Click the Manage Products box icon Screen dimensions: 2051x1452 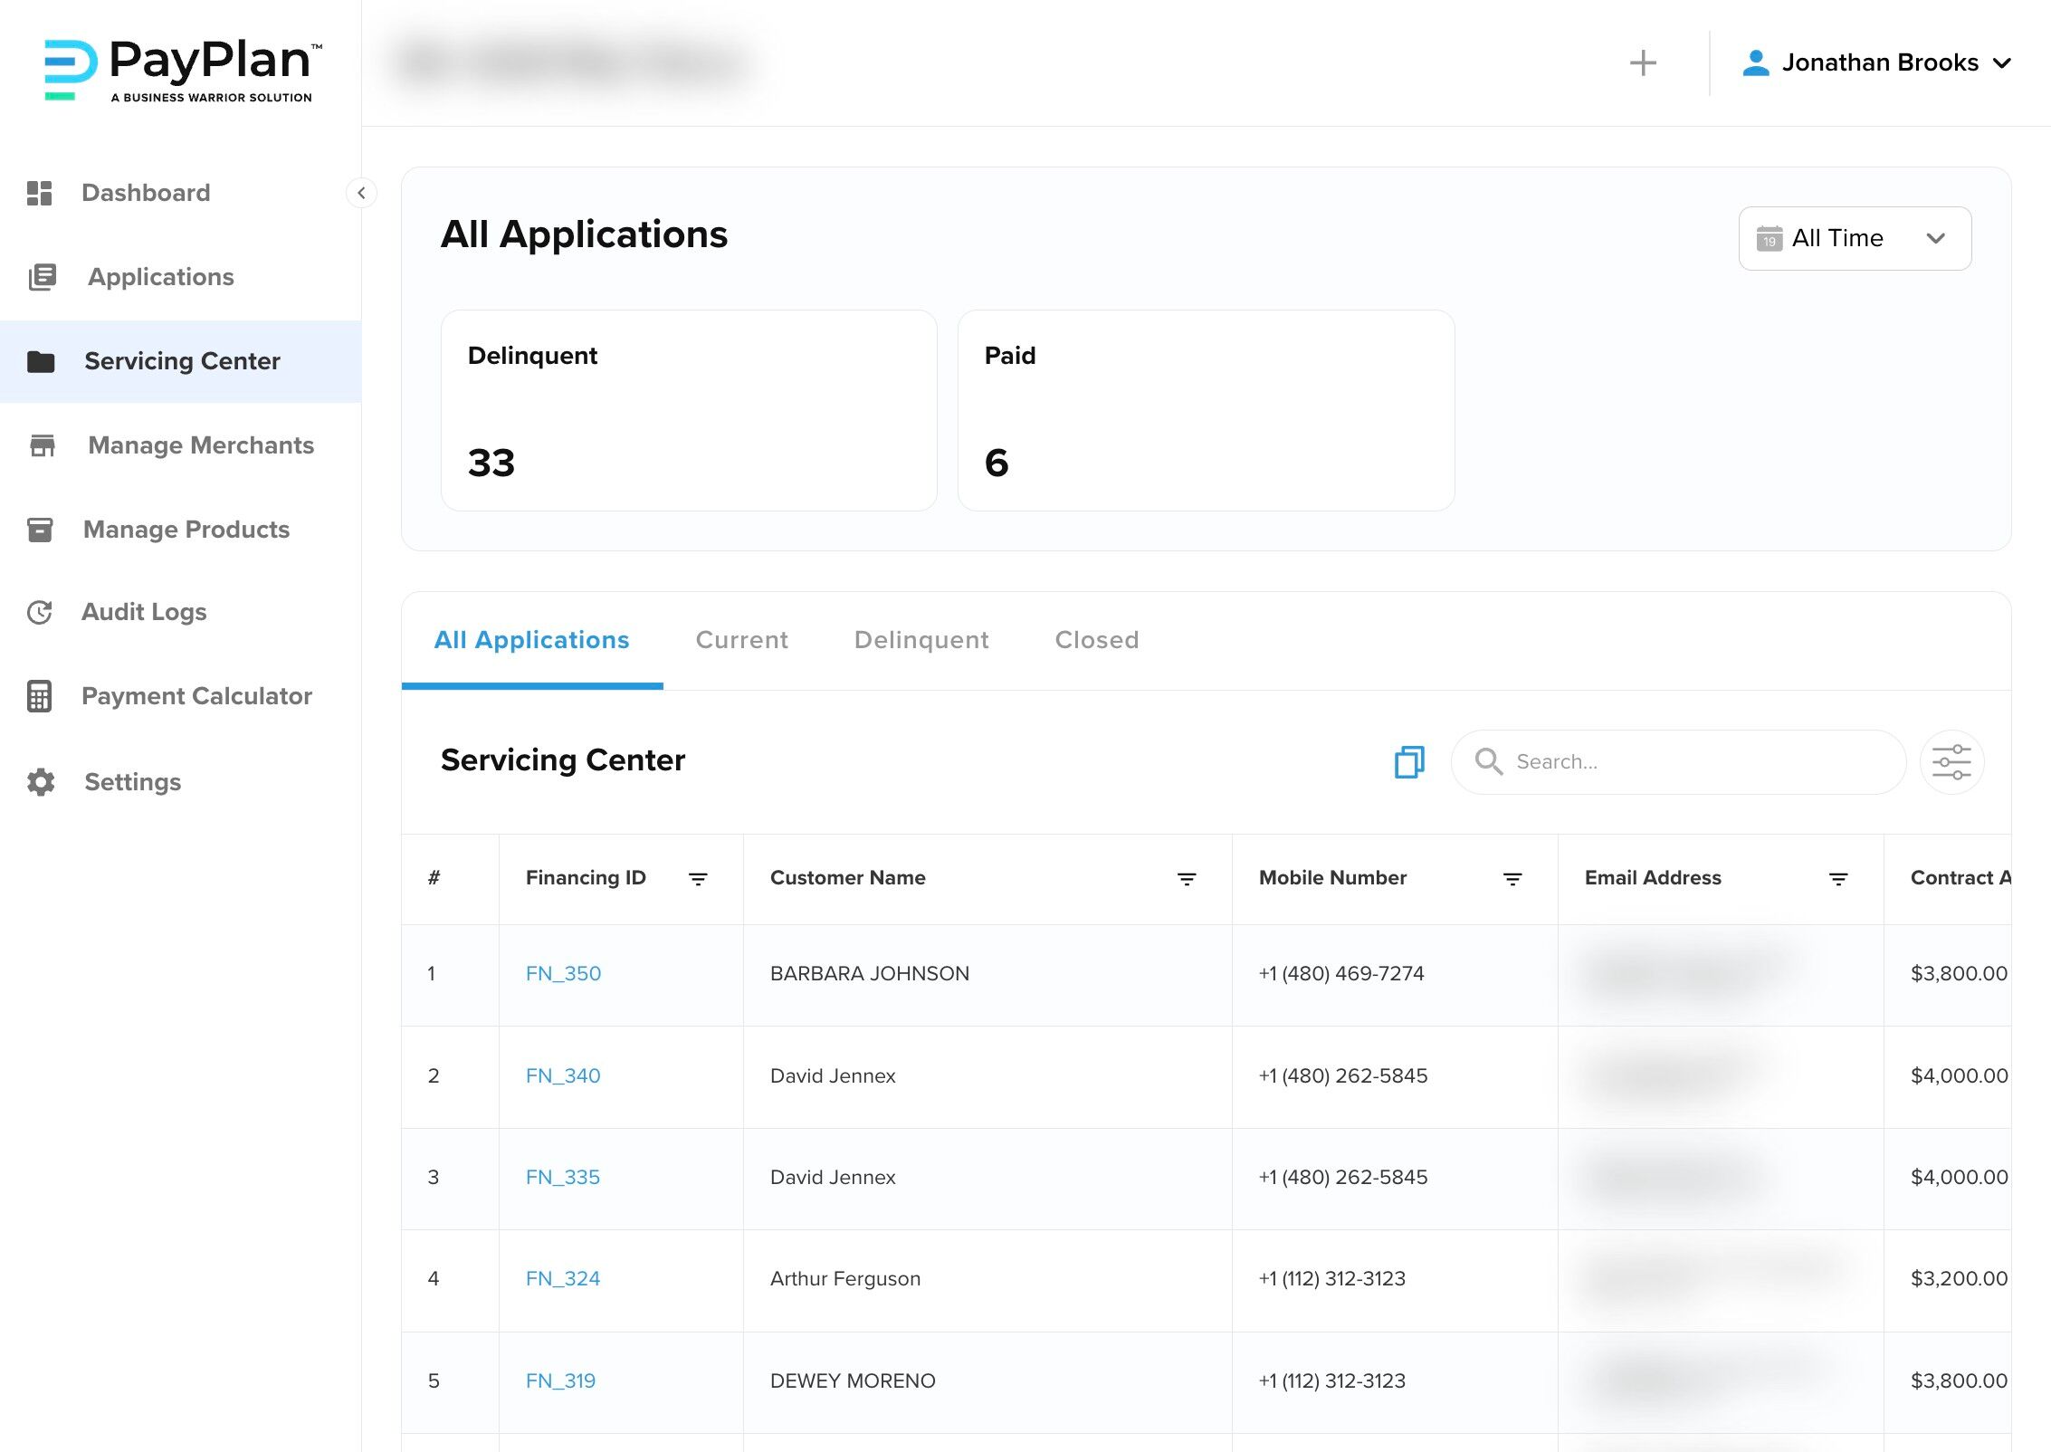coord(40,530)
